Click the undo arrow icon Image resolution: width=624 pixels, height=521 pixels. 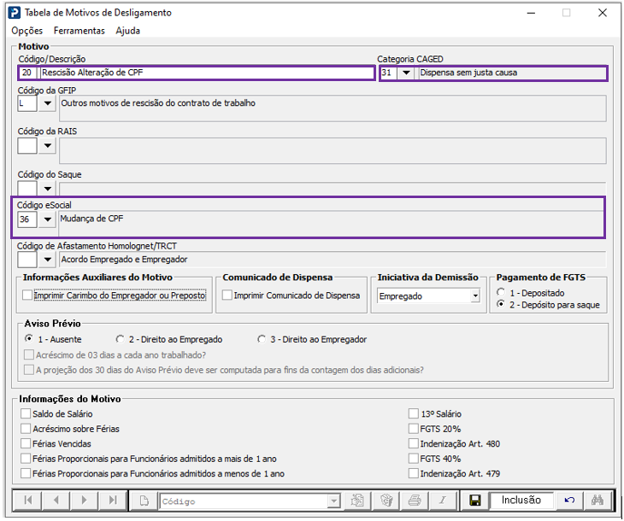pyautogui.click(x=569, y=501)
